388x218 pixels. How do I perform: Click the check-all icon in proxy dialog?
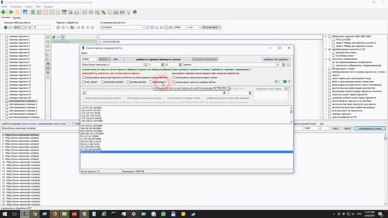coord(276,82)
